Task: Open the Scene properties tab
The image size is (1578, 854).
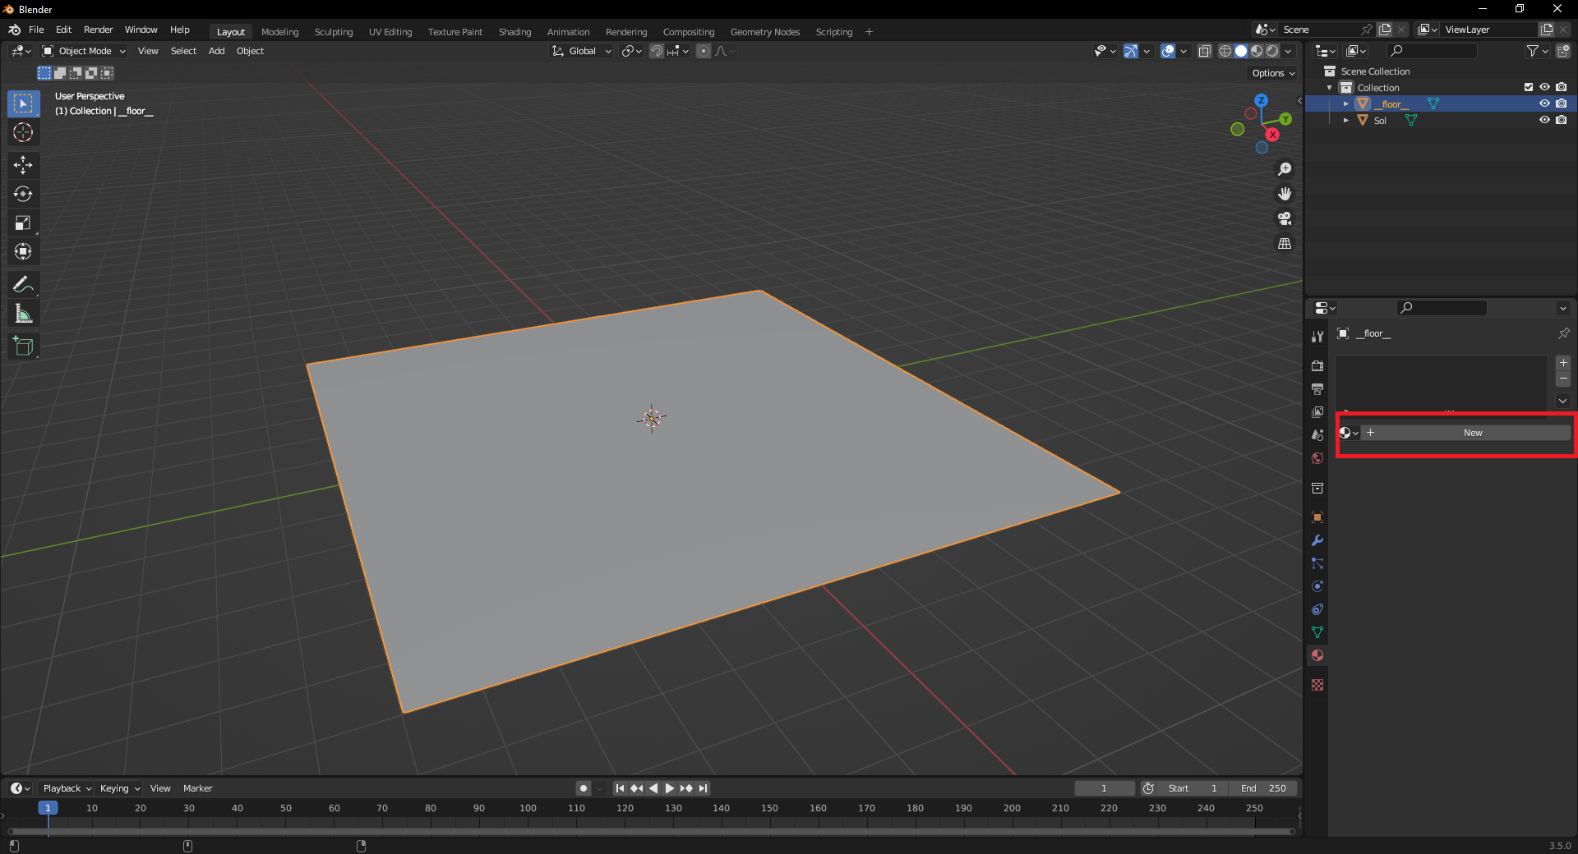Action: [1317, 434]
